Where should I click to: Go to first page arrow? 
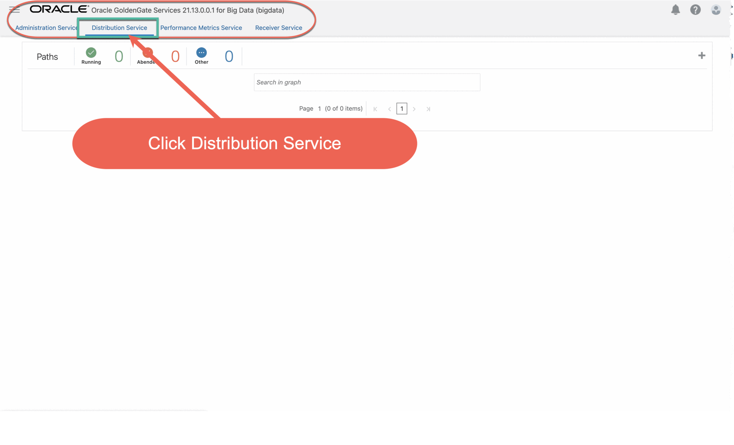pyautogui.click(x=375, y=109)
